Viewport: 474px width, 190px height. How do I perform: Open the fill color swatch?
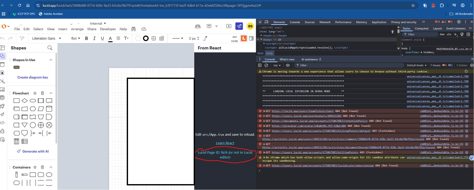coord(138,38)
